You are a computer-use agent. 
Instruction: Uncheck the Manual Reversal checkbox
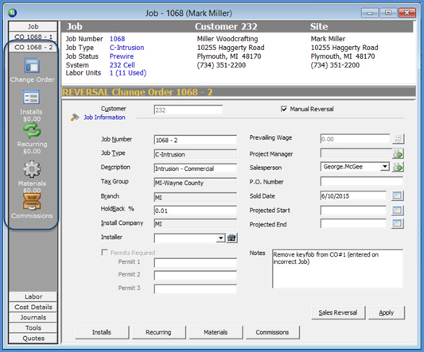coord(284,109)
